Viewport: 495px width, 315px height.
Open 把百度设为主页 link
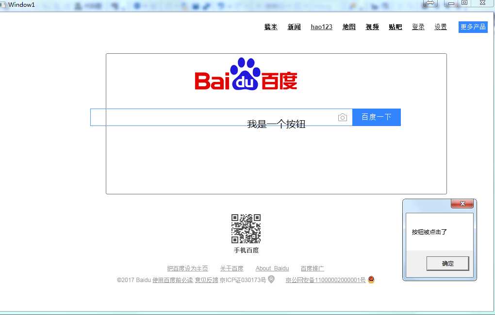click(187, 268)
